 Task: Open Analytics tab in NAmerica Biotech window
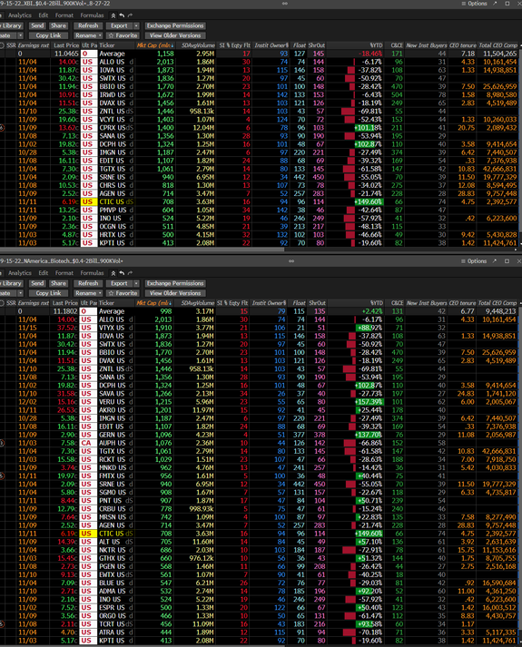coord(20,273)
